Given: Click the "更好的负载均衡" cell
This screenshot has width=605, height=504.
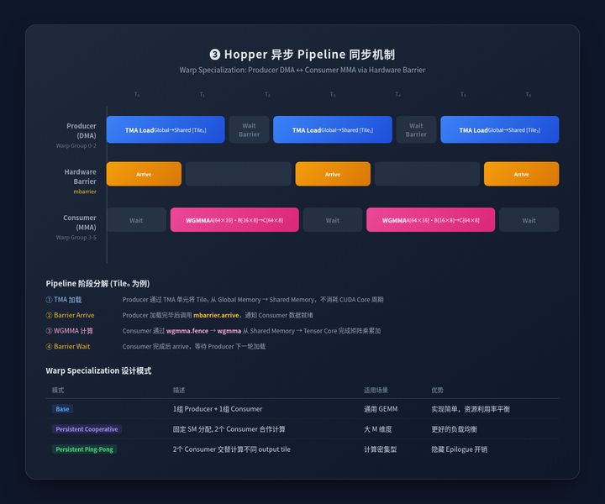Looking at the screenshot, I should (x=454, y=429).
